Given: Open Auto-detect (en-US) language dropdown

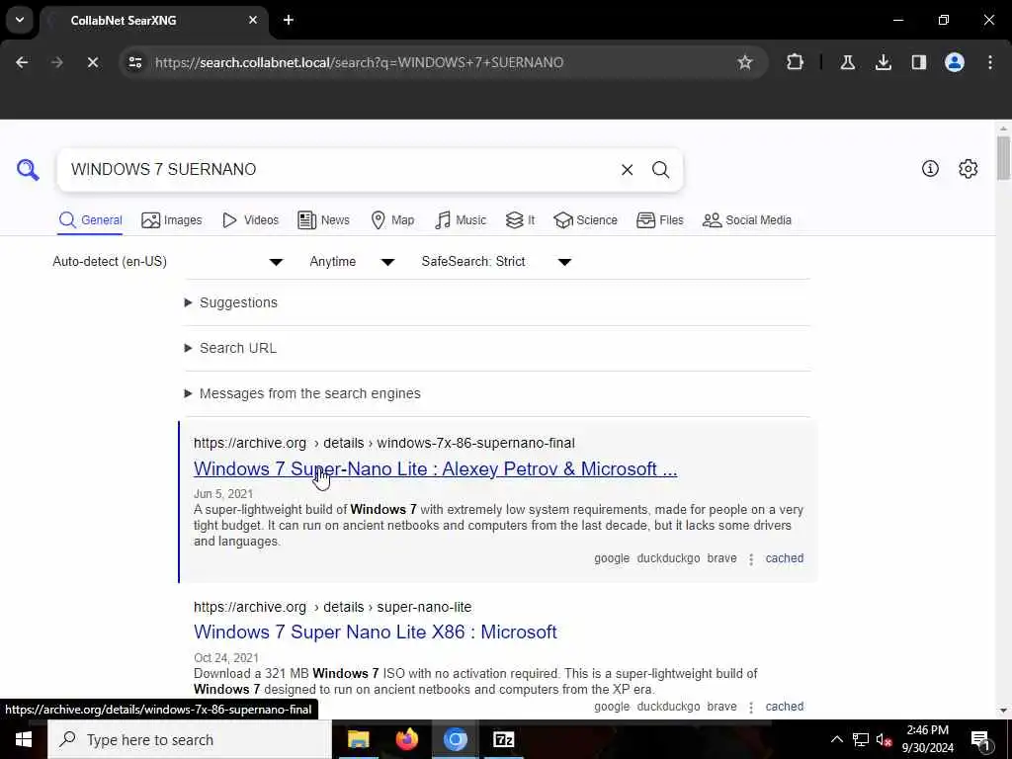Looking at the screenshot, I should [168, 261].
